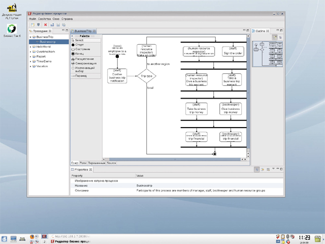Open the Бизнес Пак 6 desktop icon
Image resolution: width=325 pixels, height=244 pixels.
[12, 30]
